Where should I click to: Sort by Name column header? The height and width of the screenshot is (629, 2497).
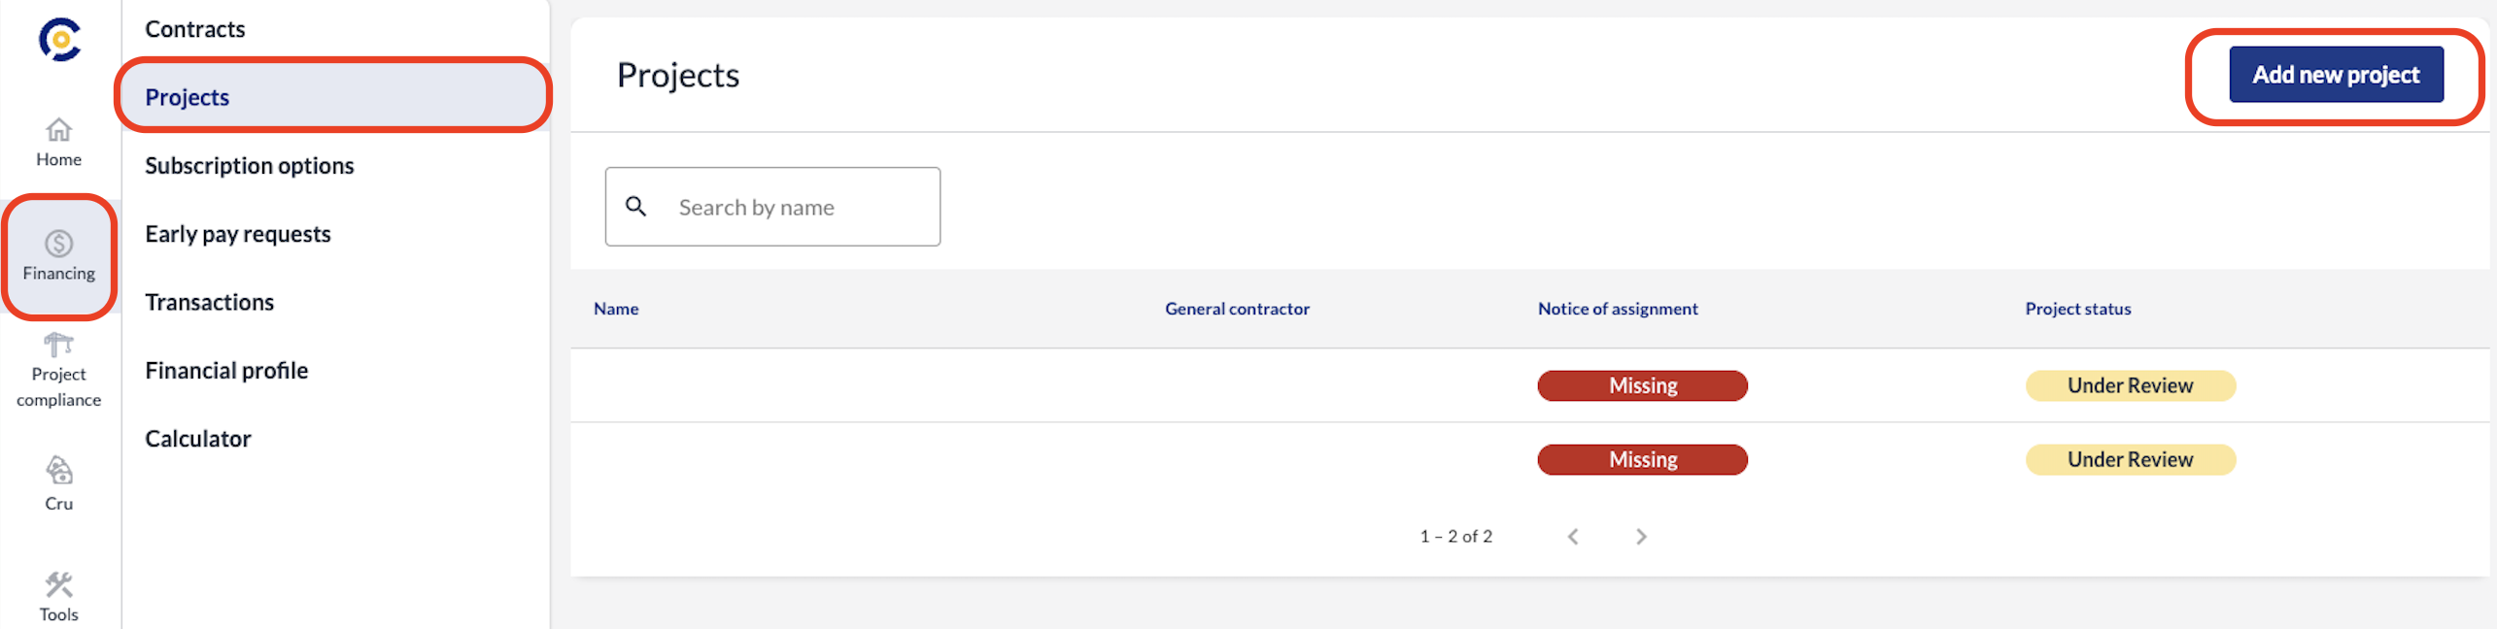pyautogui.click(x=616, y=309)
